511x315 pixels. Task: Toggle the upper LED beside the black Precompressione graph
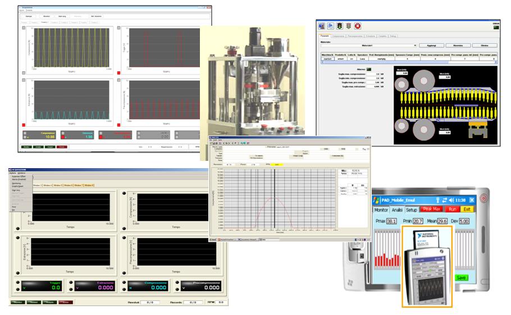click(x=124, y=238)
